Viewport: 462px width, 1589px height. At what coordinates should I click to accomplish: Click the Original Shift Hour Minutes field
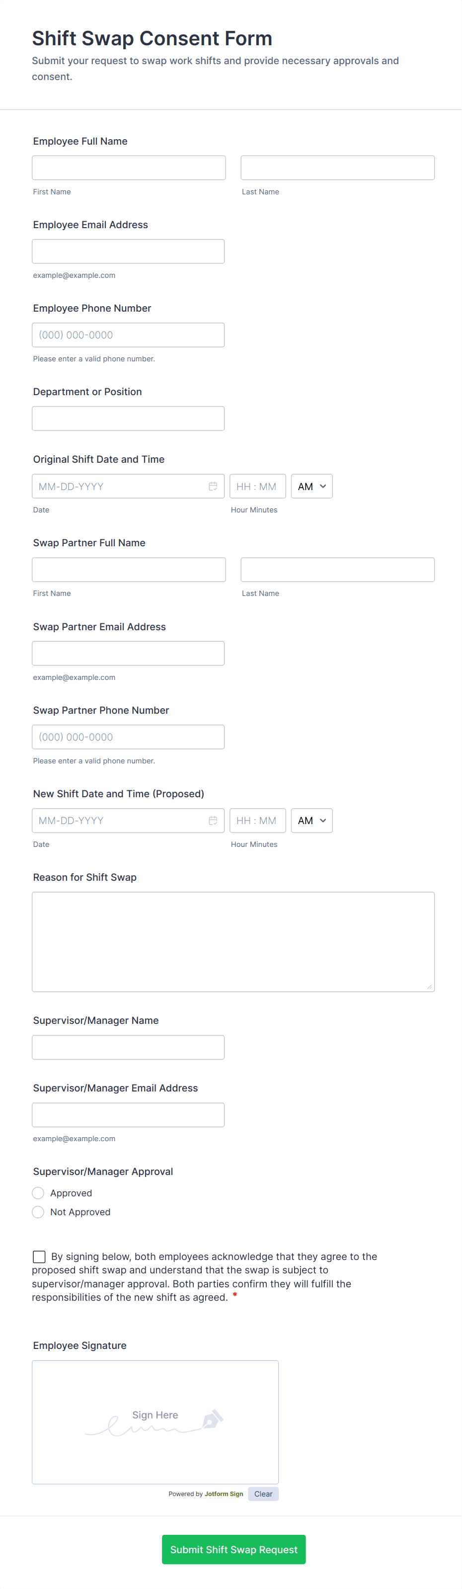(x=257, y=486)
